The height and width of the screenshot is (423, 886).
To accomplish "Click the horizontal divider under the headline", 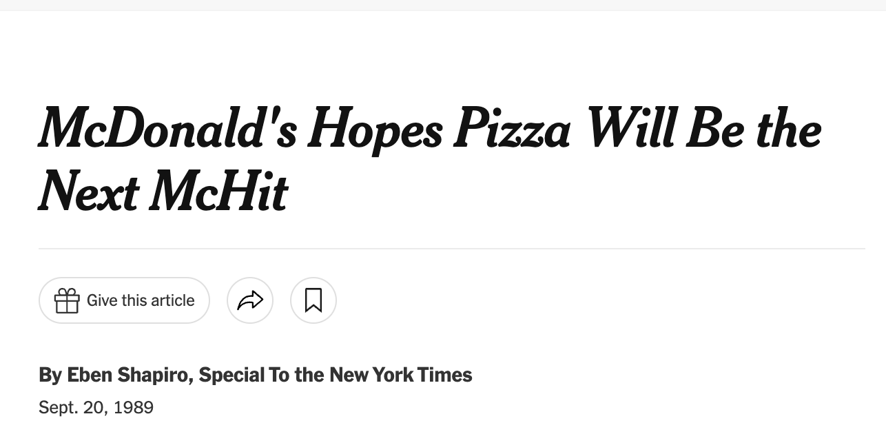I will point(452,248).
